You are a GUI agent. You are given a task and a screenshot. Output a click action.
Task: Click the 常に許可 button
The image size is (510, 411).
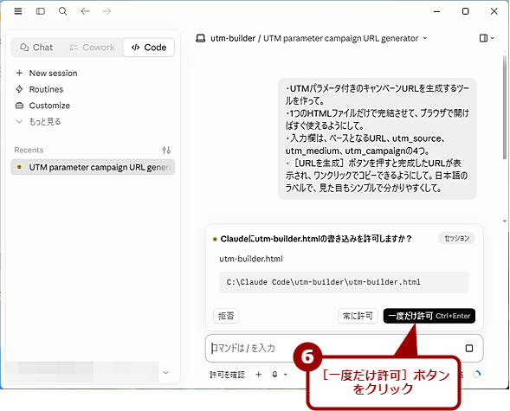click(358, 316)
